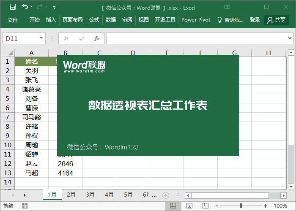Click the cell containing 赵云
Screen dimensions: 296x211
click(x=32, y=164)
